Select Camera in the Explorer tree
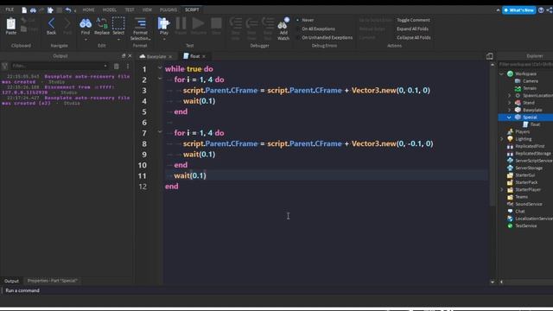Image resolution: width=553 pixels, height=311 pixels. pos(530,81)
